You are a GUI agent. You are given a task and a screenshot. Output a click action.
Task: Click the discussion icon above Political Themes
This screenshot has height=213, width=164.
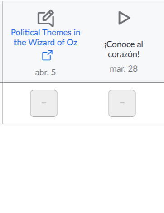click(x=46, y=18)
